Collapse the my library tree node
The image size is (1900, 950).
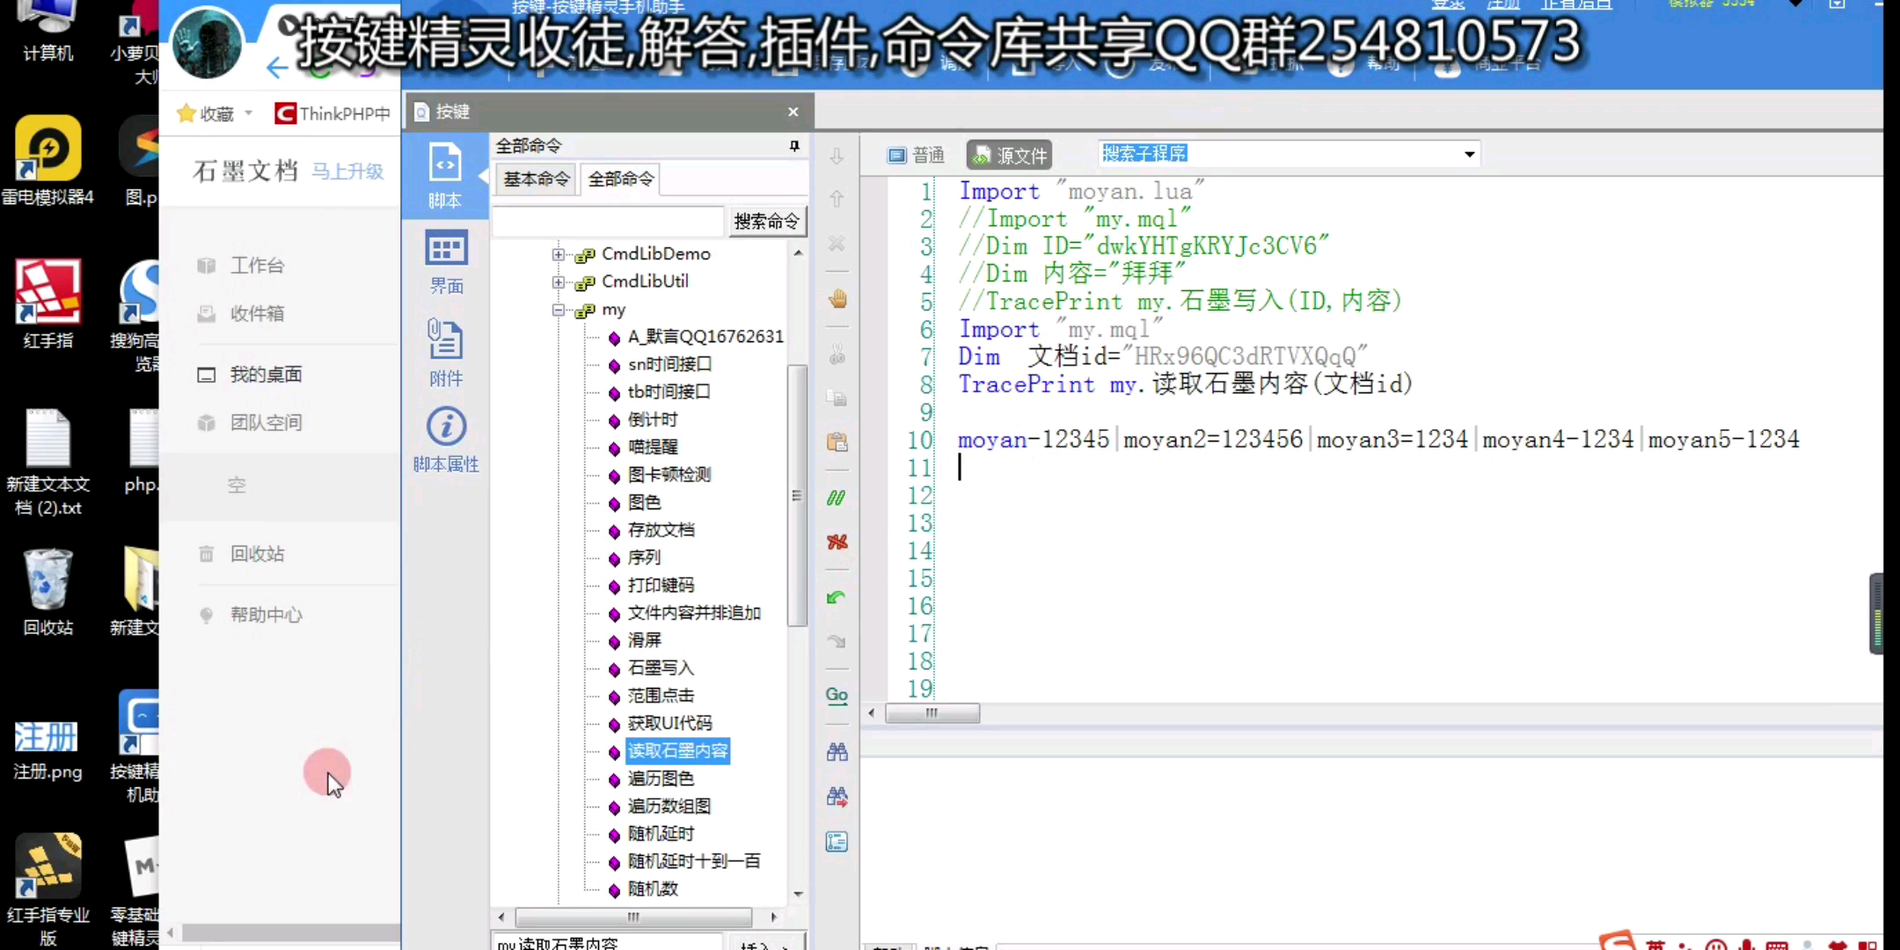pos(558,310)
